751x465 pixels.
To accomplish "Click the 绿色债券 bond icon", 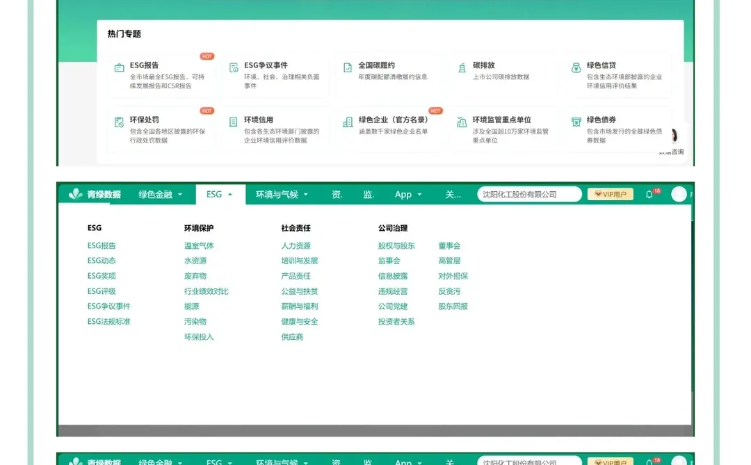I will [x=575, y=122].
